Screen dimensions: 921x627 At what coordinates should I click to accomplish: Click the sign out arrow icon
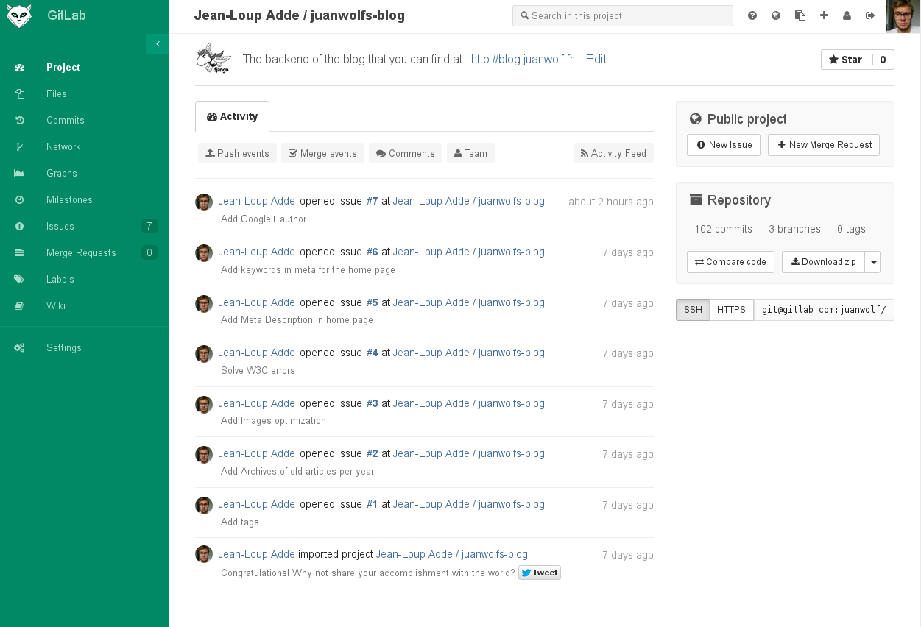click(871, 15)
